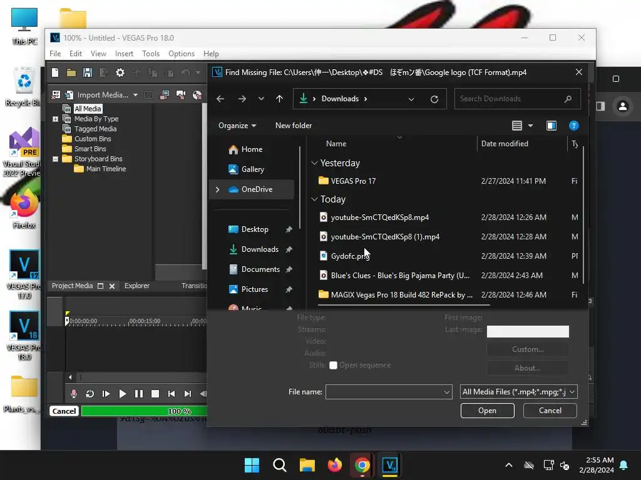Image resolution: width=641 pixels, height=480 pixels.
Task: Click the green 100% progress bar
Action: pyautogui.click(x=144, y=411)
